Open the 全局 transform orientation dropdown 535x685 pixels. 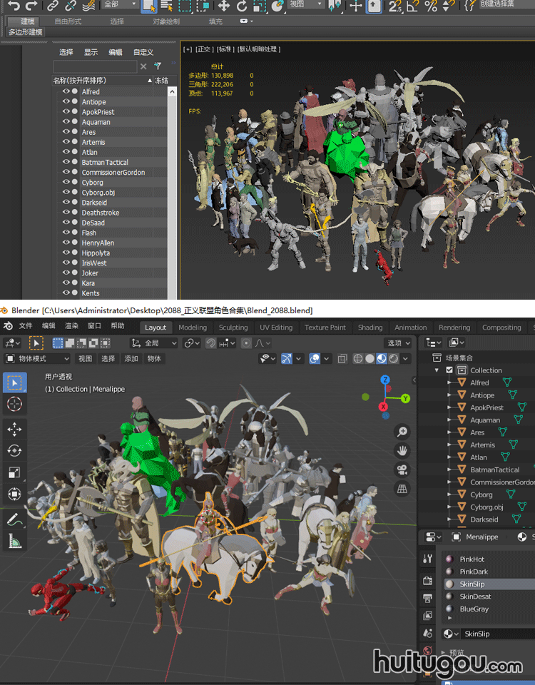(x=154, y=343)
